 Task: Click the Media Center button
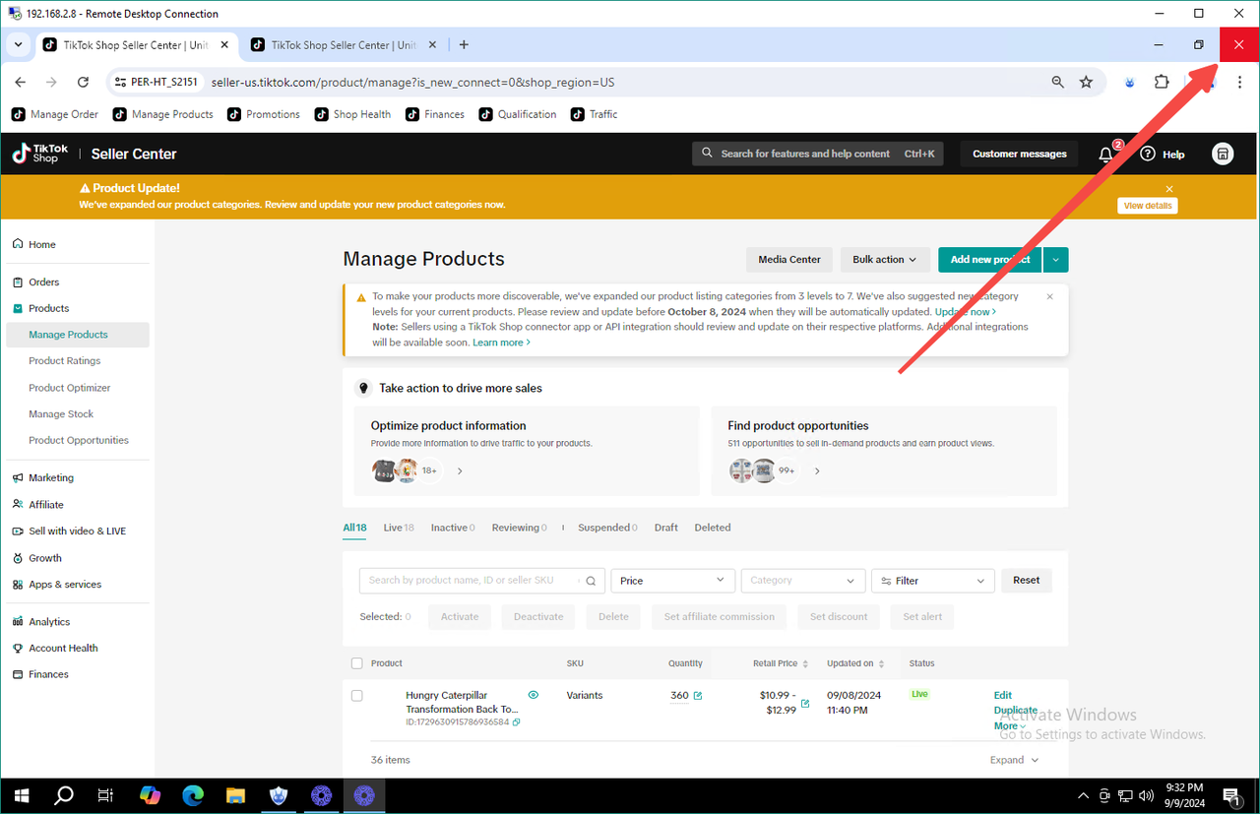[788, 260]
